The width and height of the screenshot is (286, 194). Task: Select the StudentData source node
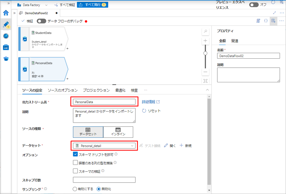click(43, 39)
